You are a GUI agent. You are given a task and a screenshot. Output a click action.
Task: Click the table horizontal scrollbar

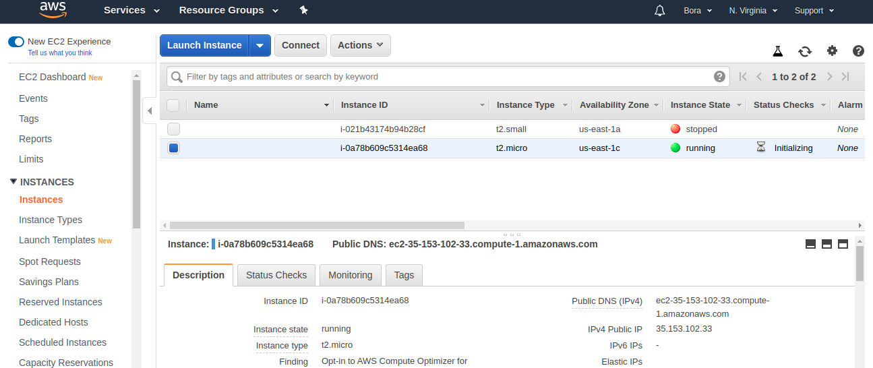(317, 226)
